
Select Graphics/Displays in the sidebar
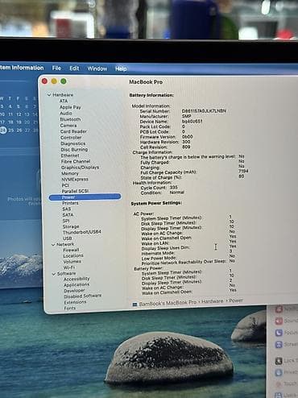click(x=80, y=168)
